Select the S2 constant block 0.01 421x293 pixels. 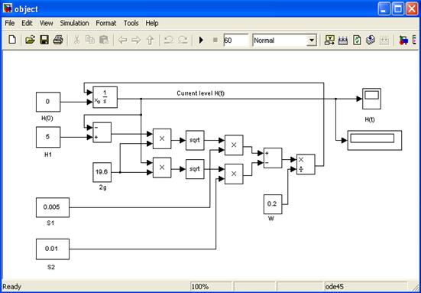tap(53, 249)
